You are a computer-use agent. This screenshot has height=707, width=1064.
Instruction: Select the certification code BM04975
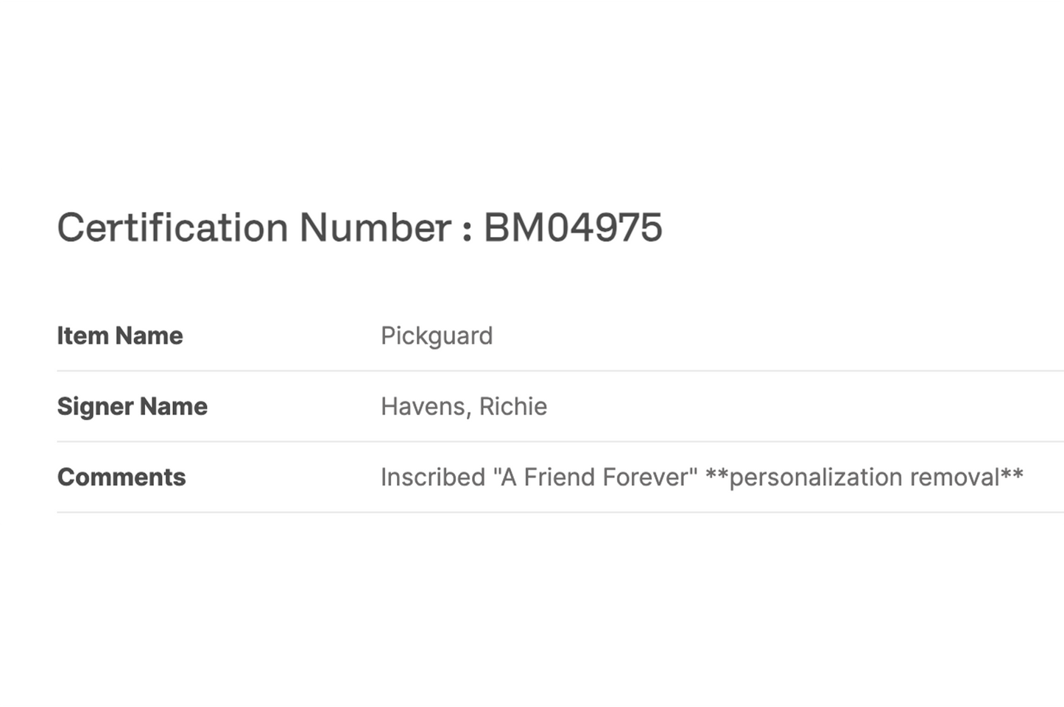click(x=573, y=227)
